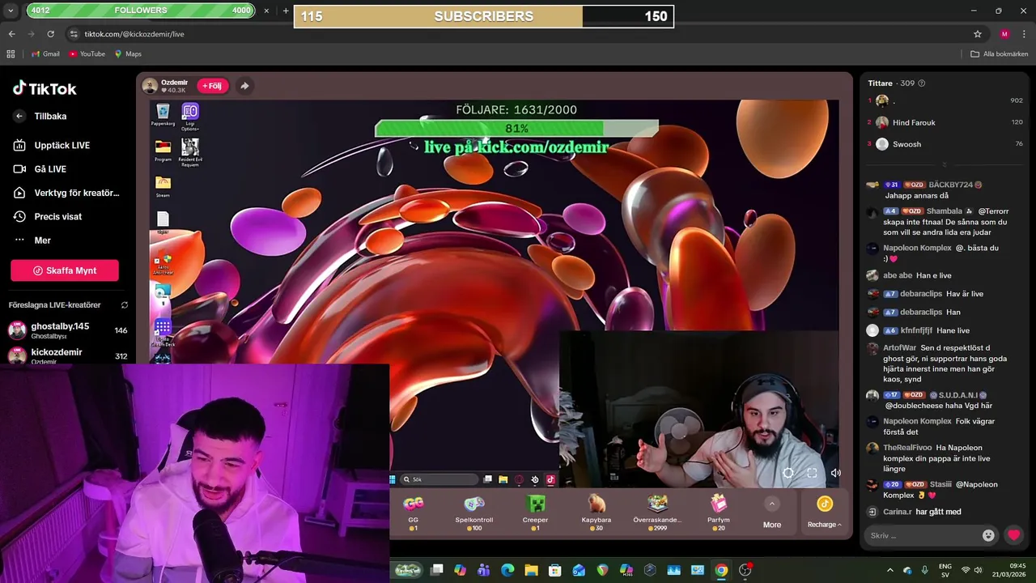Click the TikTok logo
Screen dimensions: 1036x583
(x=45, y=88)
